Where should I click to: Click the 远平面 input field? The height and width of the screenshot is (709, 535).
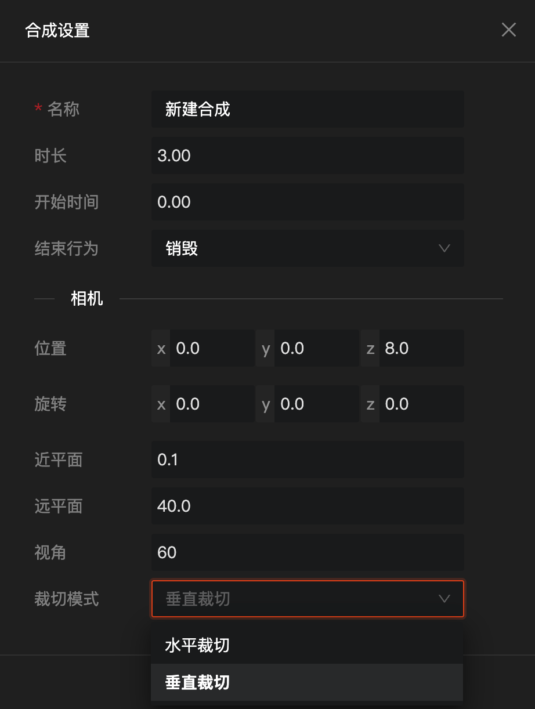coord(308,506)
